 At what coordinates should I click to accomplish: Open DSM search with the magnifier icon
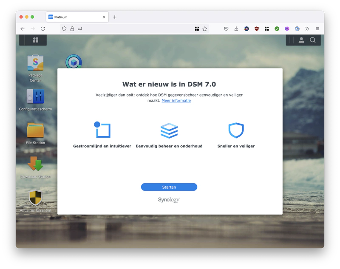click(313, 40)
